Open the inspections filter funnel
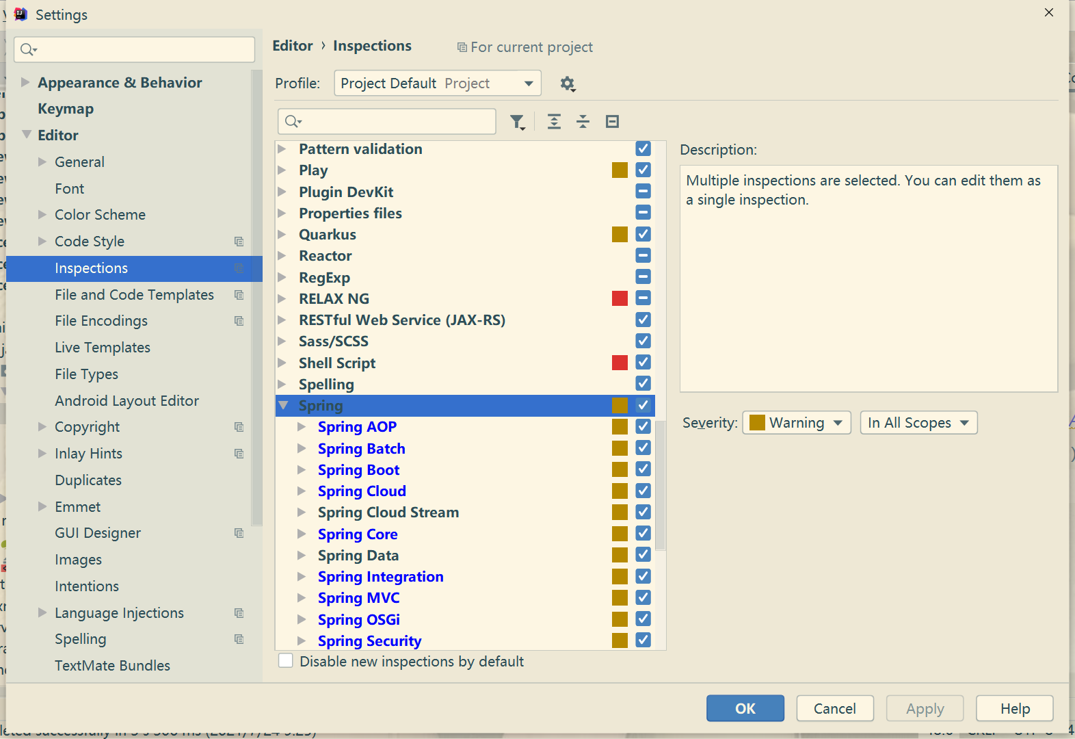Screen dimensions: 1075x739 coord(518,122)
